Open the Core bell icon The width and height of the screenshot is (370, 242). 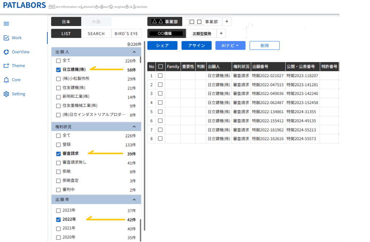point(6,80)
